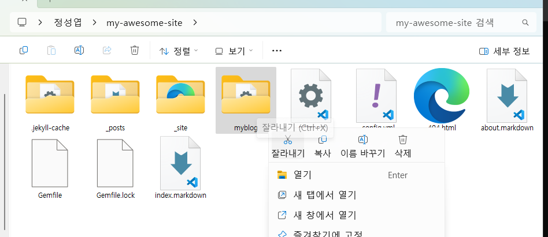Click the PC monitor icon in address bar
This screenshot has width=548, height=237.
[22, 22]
